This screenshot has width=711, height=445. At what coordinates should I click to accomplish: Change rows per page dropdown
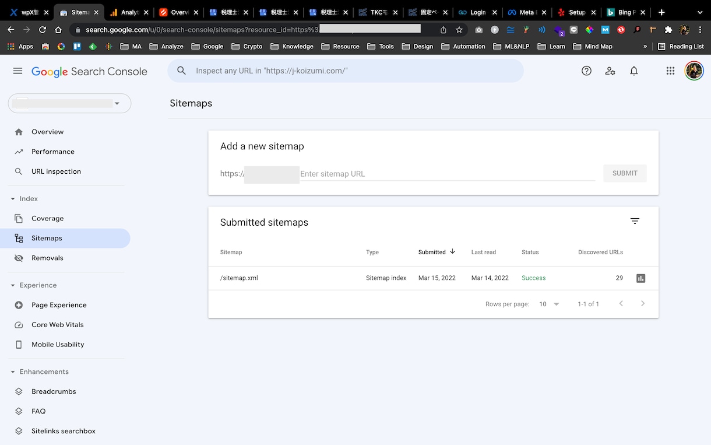(x=549, y=304)
